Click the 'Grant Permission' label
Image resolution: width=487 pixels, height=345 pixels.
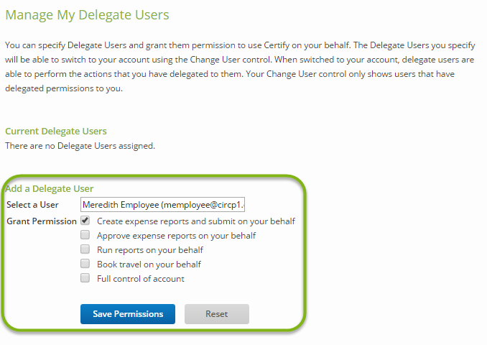pos(42,221)
